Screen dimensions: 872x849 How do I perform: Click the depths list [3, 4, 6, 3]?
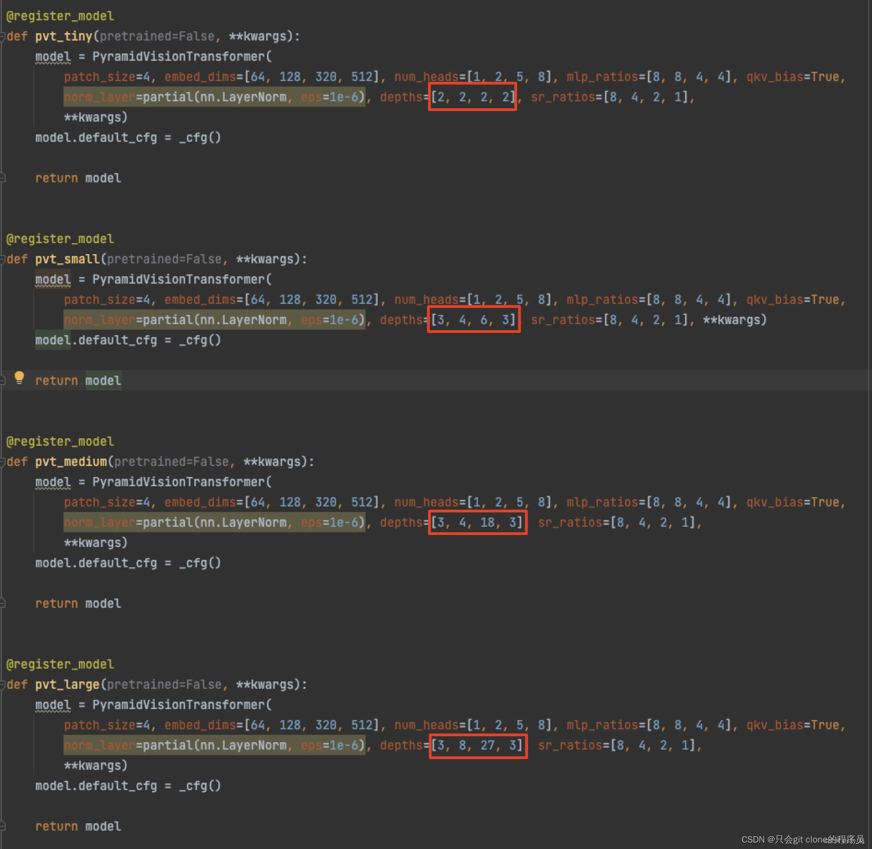click(473, 320)
